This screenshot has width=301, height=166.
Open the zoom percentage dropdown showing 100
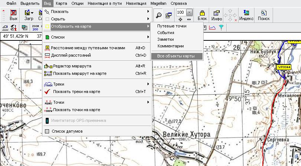tap(190, 12)
